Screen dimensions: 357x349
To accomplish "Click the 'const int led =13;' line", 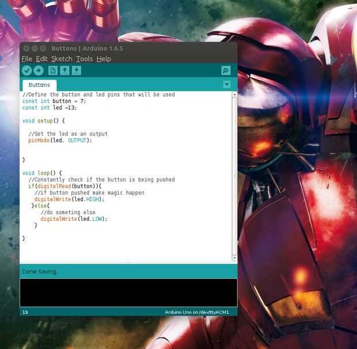I will (50, 108).
